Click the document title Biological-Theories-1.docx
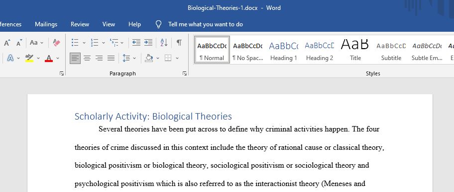The image size is (454, 192). [x=223, y=8]
